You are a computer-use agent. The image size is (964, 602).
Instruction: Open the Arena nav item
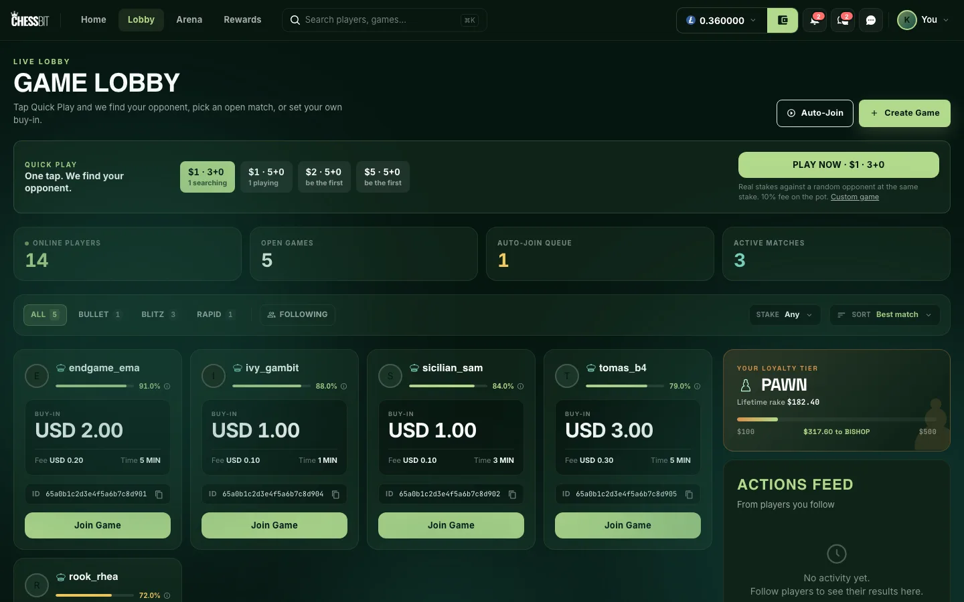pos(189,19)
